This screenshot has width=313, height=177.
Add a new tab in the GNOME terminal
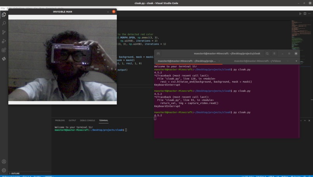tap(158, 54)
